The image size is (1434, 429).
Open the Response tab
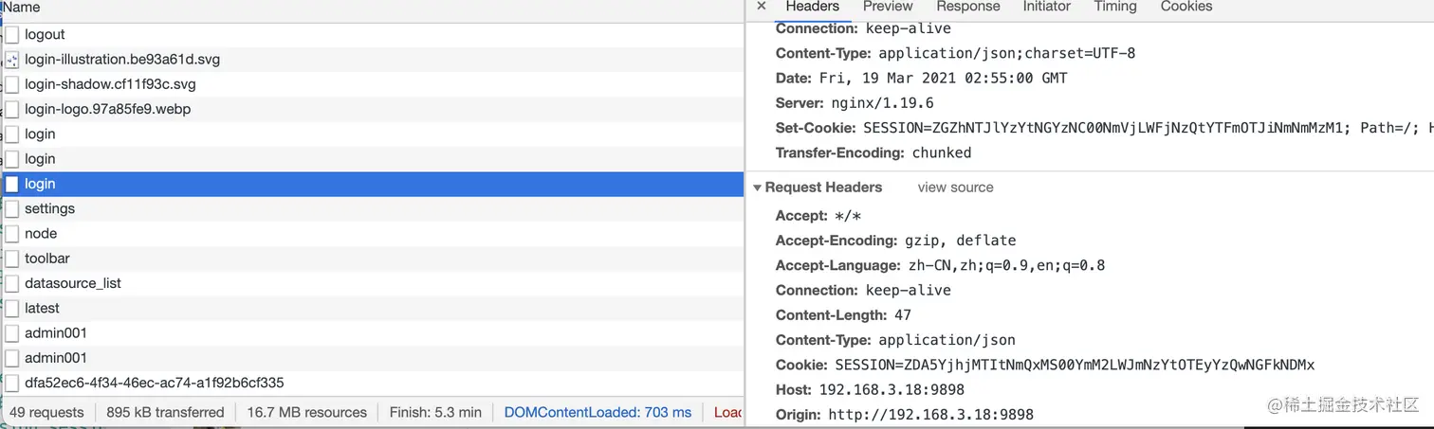(x=967, y=7)
